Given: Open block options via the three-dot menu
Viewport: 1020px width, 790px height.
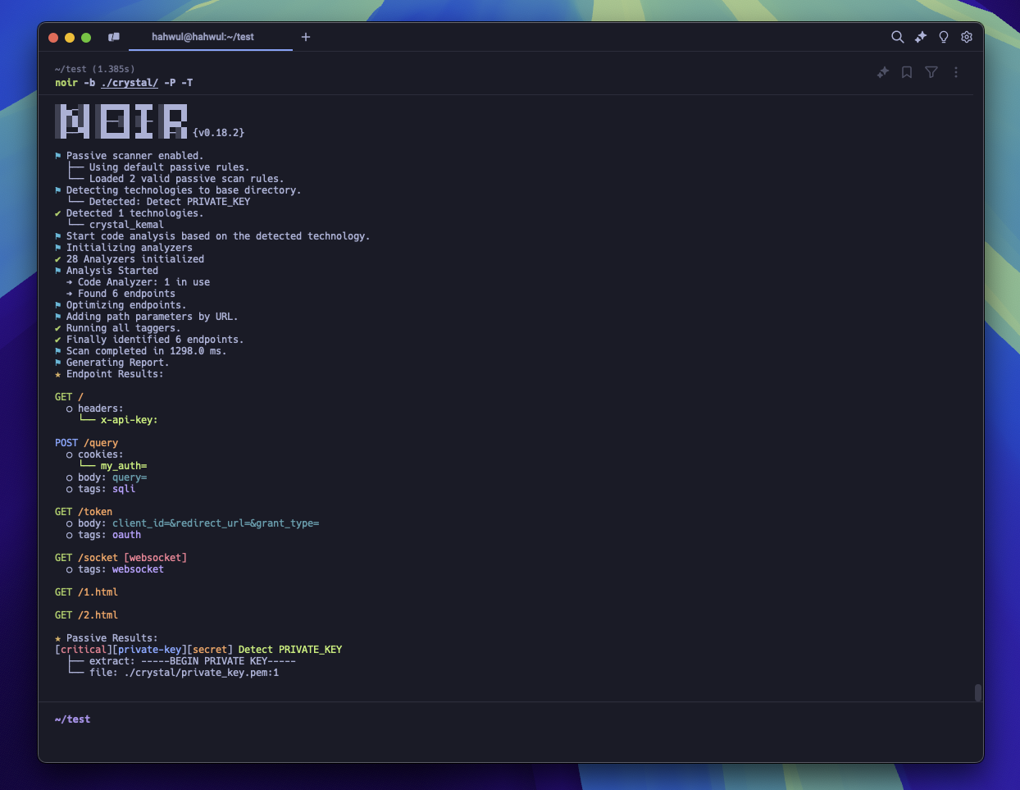Looking at the screenshot, I should point(955,72).
